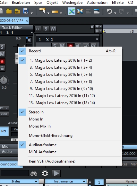The height and width of the screenshot is (186, 137).
Task: Click the pan knob in Track Editor
Action: coord(4,80)
